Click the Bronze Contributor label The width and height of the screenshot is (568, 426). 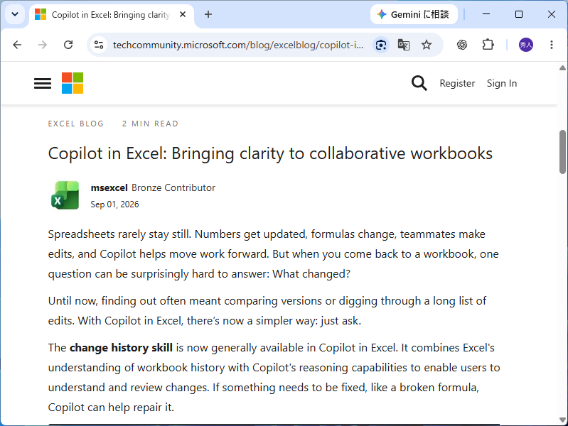(x=173, y=187)
